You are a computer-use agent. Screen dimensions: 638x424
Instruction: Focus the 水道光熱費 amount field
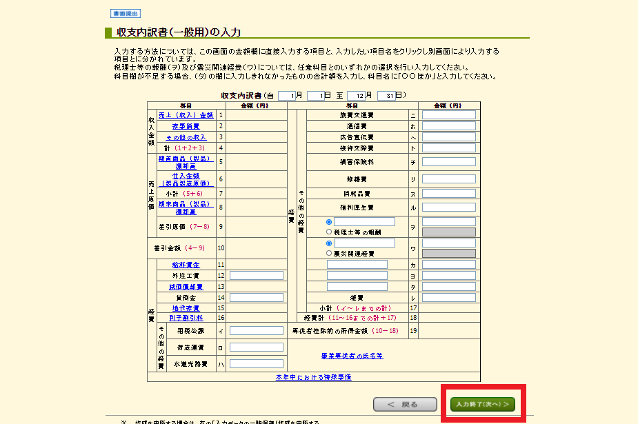[257, 364]
